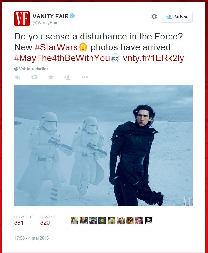This screenshot has height=253, width=208.
Task: Click the 17:58 - 4 mai 2015 timestamp
Action: 32,238
